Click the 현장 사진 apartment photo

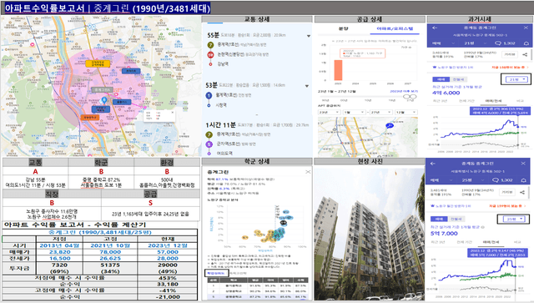coord(369,234)
